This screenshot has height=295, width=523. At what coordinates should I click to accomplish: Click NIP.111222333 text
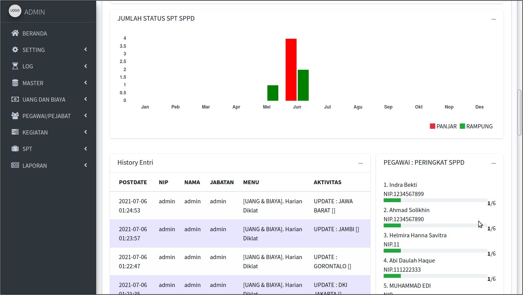tap(402, 270)
